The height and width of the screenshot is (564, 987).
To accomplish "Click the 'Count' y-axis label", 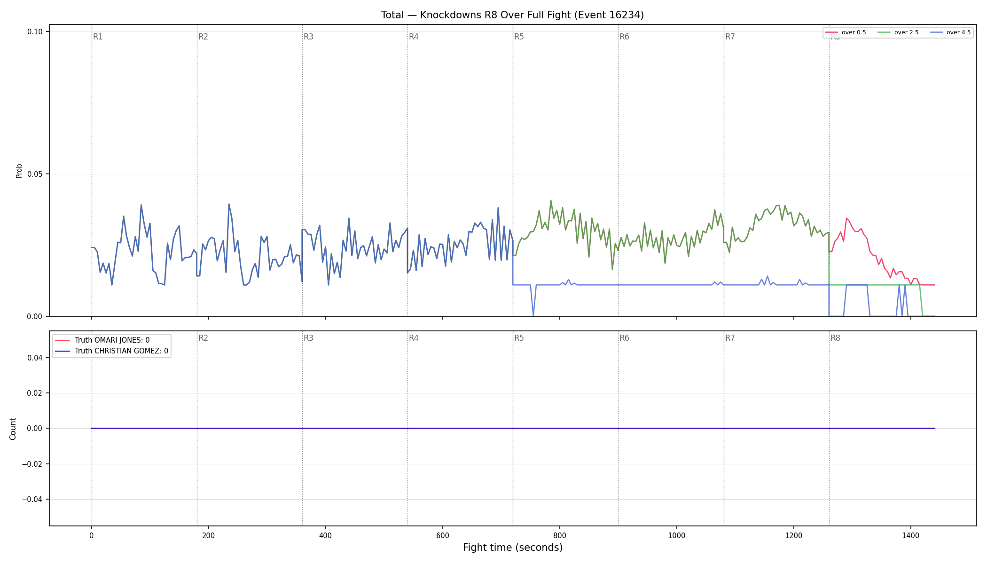I will coord(13,429).
